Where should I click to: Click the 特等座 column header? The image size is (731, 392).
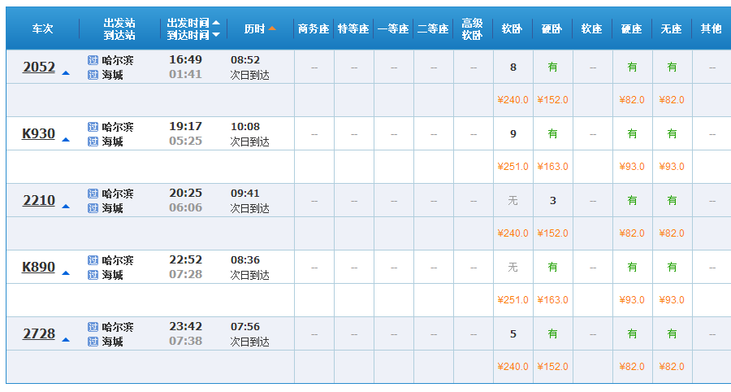353,29
